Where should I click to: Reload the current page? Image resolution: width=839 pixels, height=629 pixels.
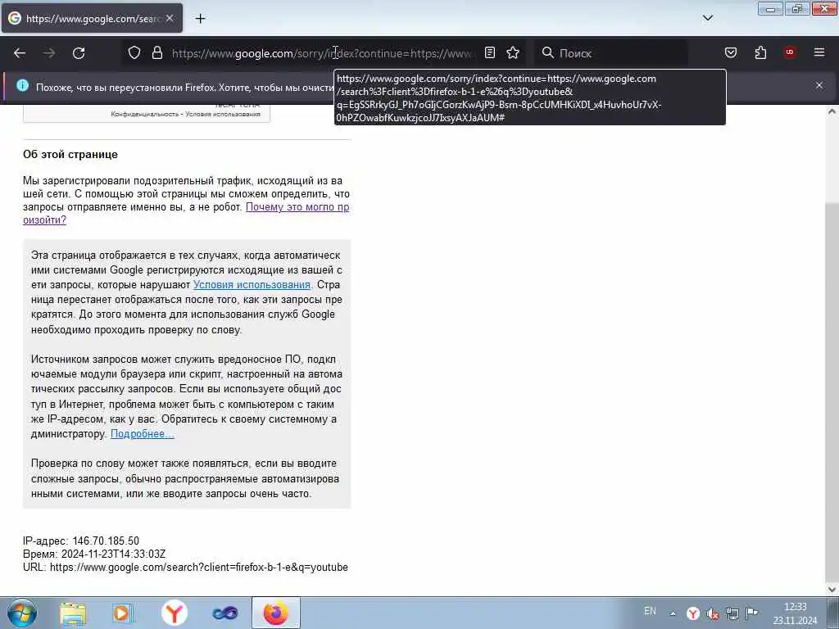click(x=79, y=53)
